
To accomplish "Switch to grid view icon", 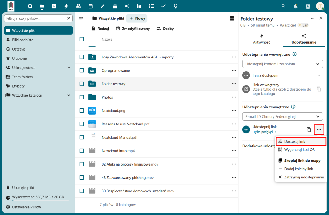I will 232,18.
